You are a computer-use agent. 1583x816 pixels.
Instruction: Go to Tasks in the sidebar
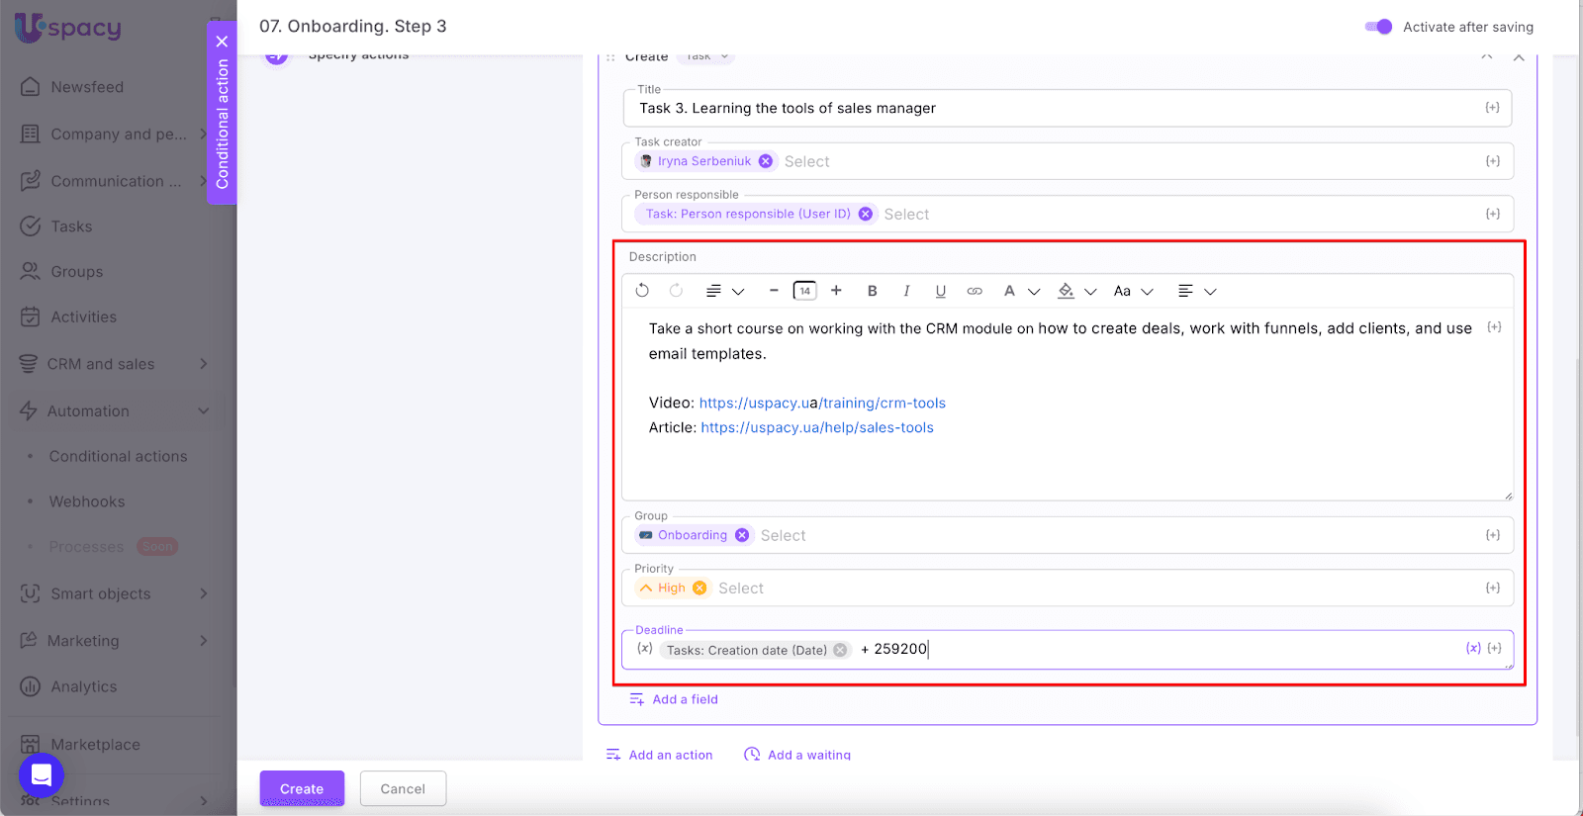71,227
